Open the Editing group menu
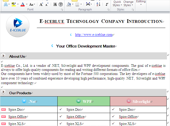Viewport: 170px width, 126px height. click(x=141, y=3)
